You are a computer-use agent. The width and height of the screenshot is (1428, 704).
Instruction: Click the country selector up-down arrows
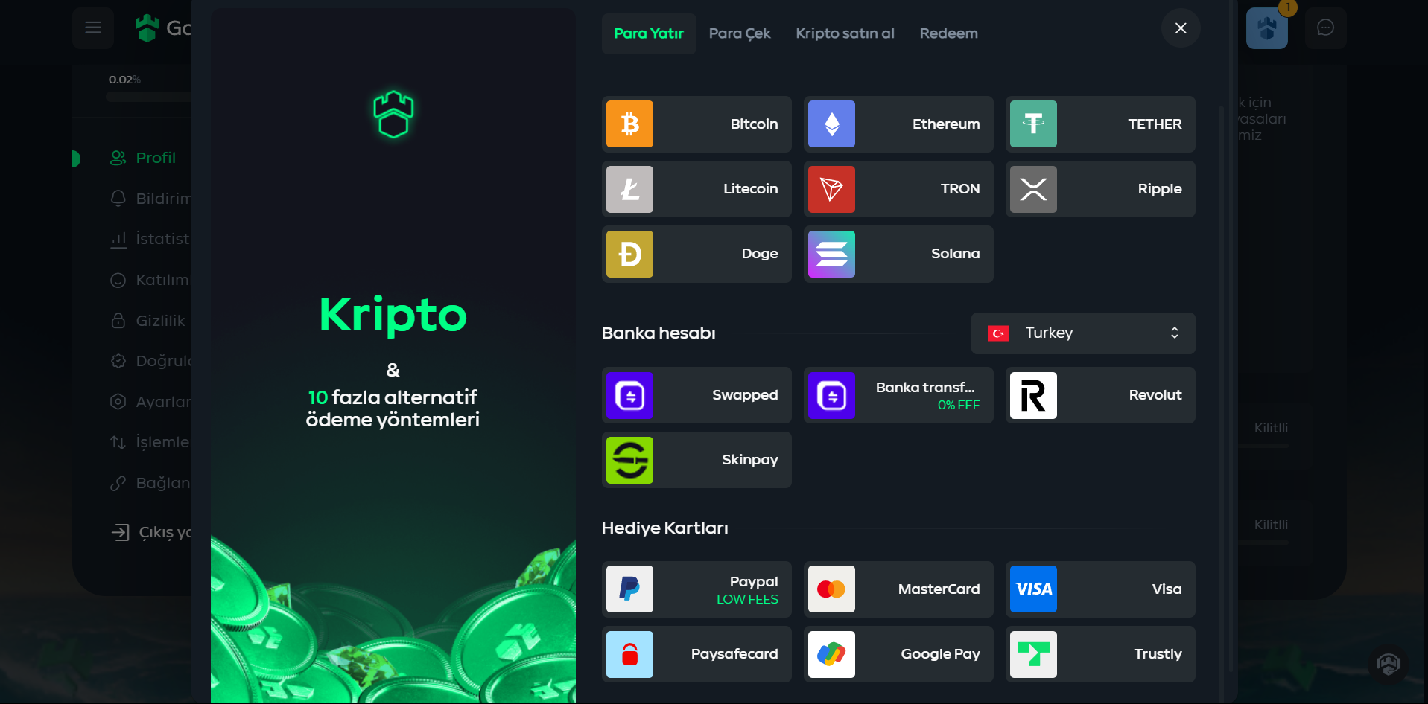pos(1175,333)
